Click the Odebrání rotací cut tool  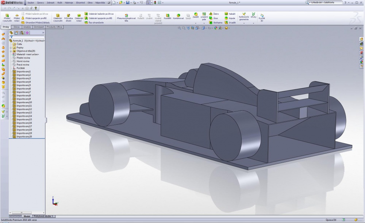click(x=79, y=18)
